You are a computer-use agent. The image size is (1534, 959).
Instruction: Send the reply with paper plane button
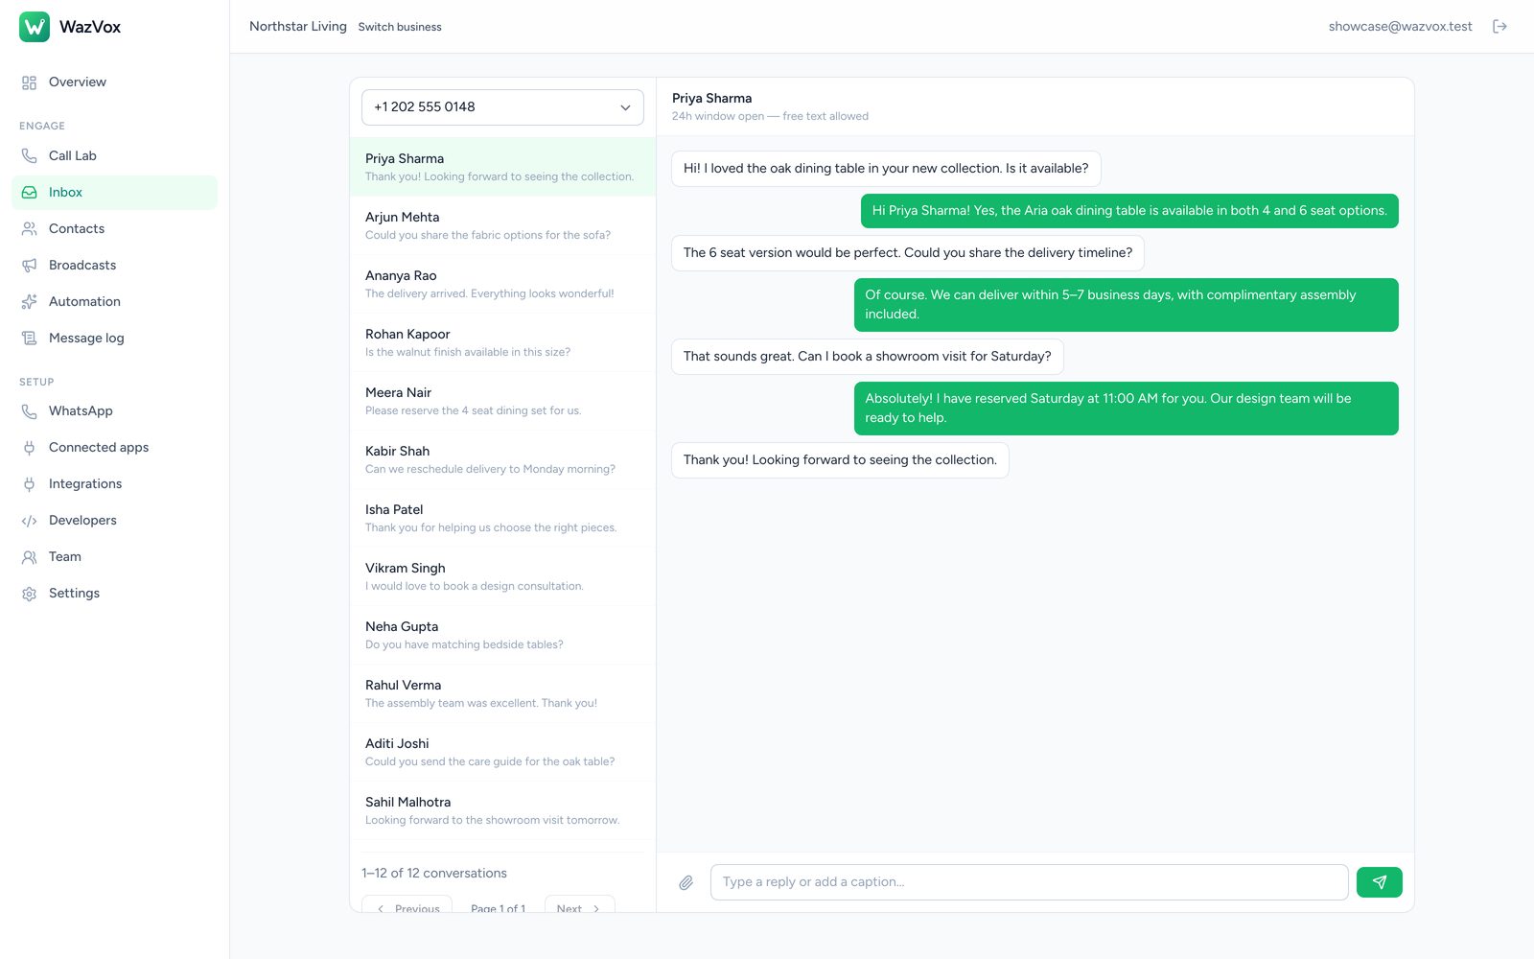(1379, 882)
